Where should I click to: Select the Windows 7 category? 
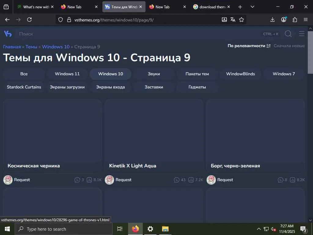click(284, 74)
